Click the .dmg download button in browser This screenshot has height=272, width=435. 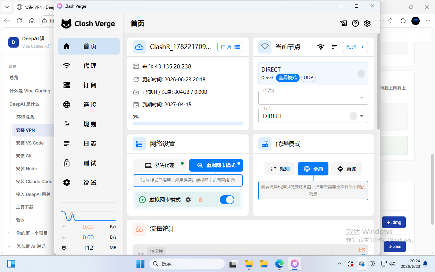(x=394, y=222)
